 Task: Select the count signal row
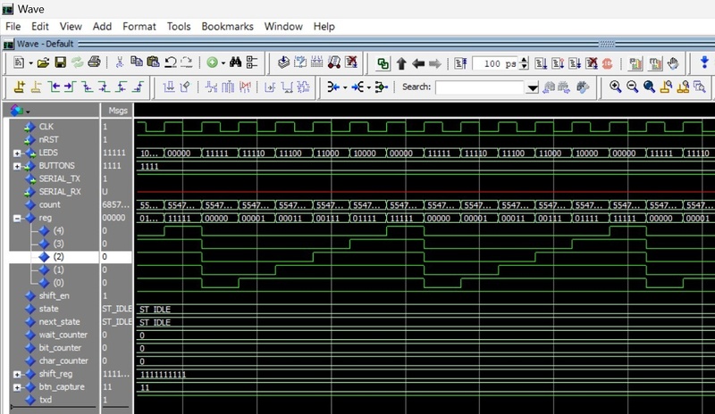pyautogui.click(x=54, y=205)
